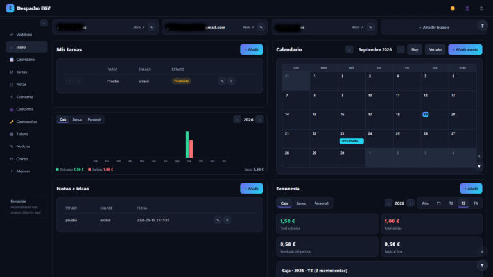Image resolution: width=493 pixels, height=277 pixels.
Task: Switch chart to Banco tab
Action: [77, 119]
